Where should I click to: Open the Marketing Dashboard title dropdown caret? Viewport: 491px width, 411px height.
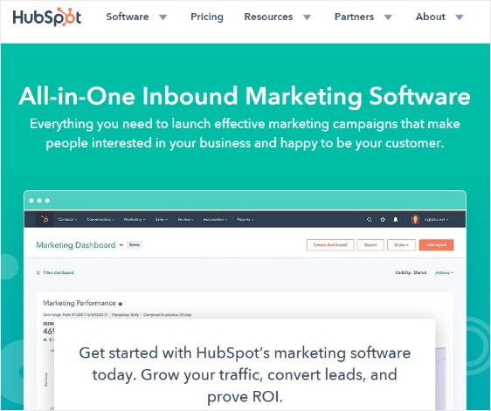click(121, 245)
